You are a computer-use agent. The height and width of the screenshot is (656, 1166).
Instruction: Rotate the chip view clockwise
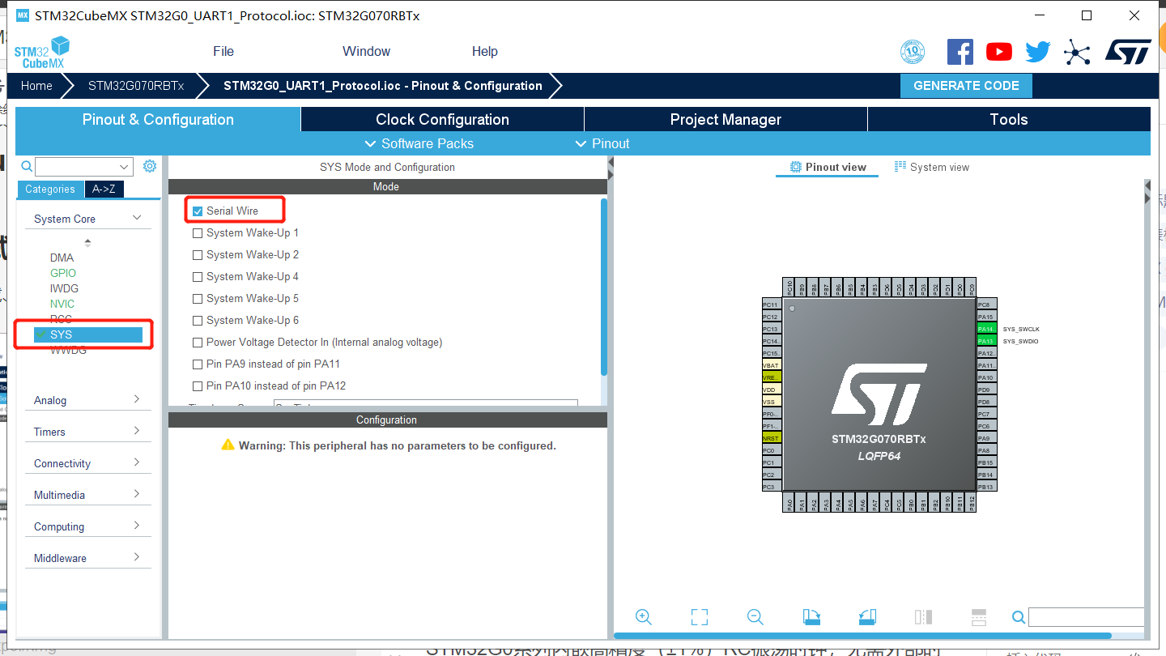pyautogui.click(x=811, y=616)
